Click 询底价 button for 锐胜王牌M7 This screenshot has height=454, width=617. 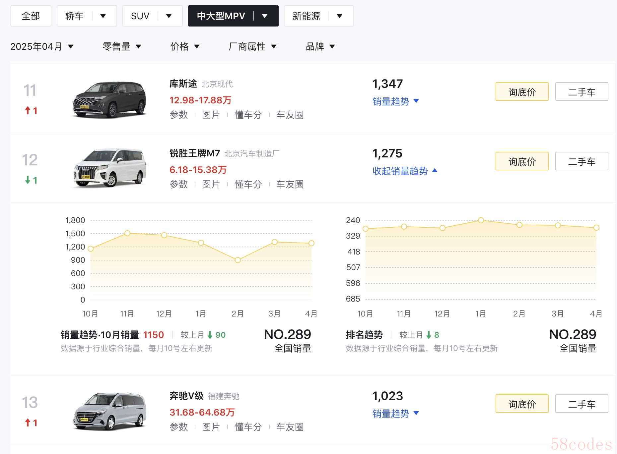(x=522, y=161)
